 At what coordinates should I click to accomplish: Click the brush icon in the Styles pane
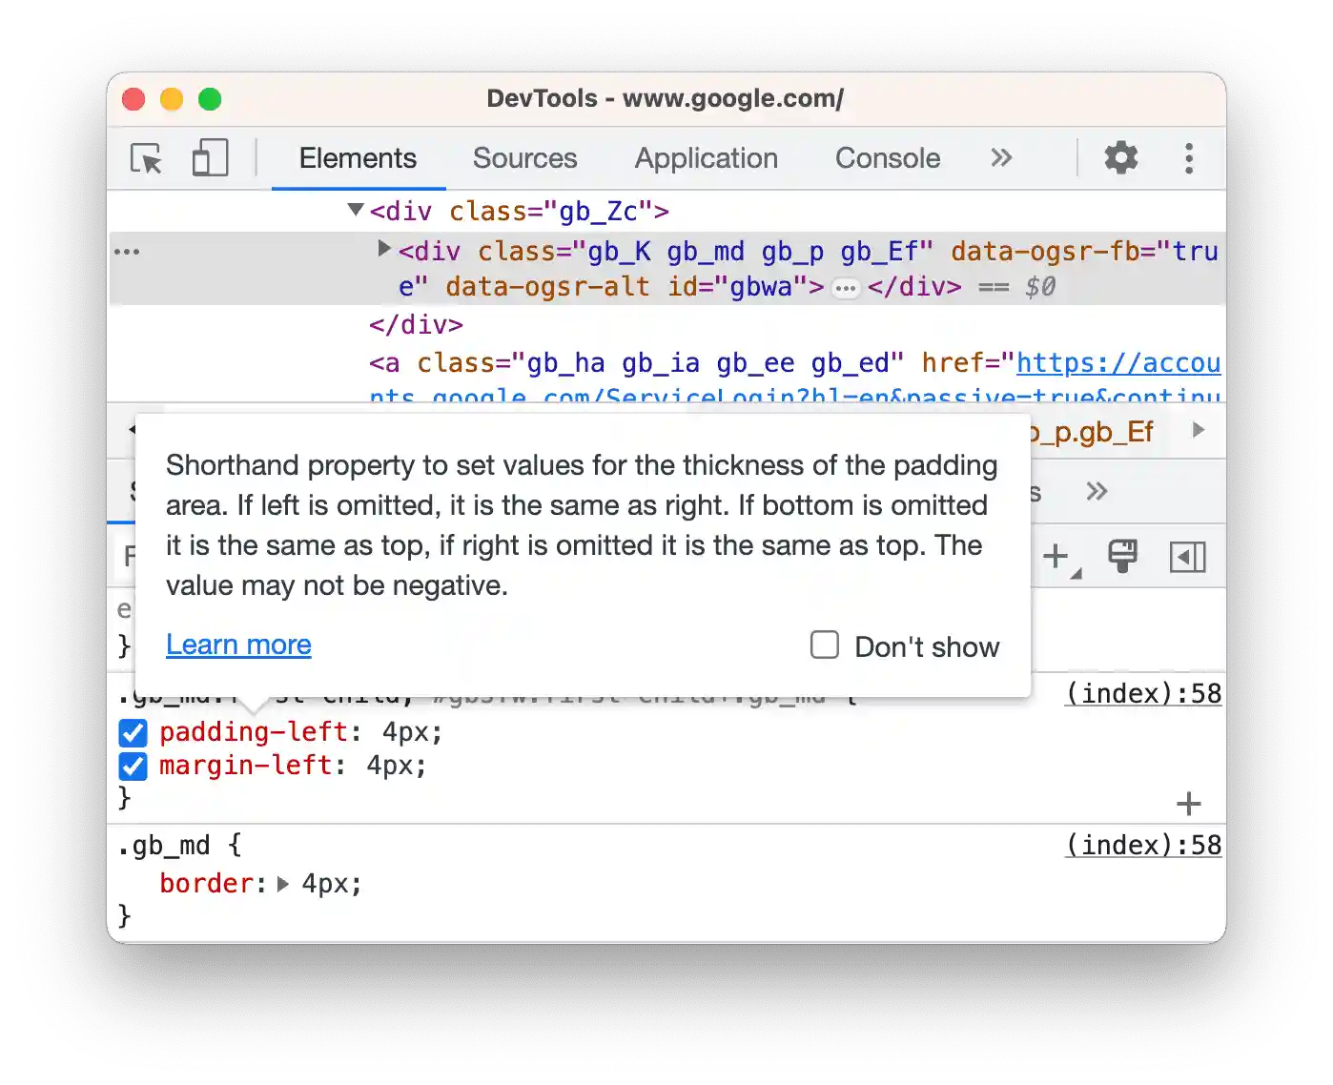tap(1123, 556)
